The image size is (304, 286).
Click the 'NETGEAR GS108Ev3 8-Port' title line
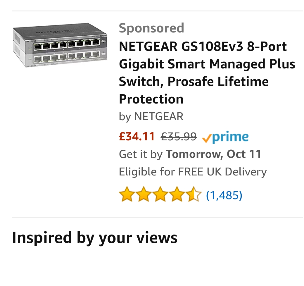203,46
